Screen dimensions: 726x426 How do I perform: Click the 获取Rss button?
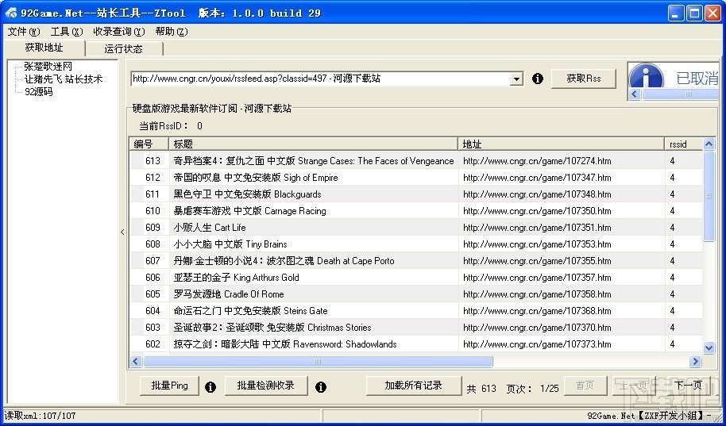(x=583, y=79)
